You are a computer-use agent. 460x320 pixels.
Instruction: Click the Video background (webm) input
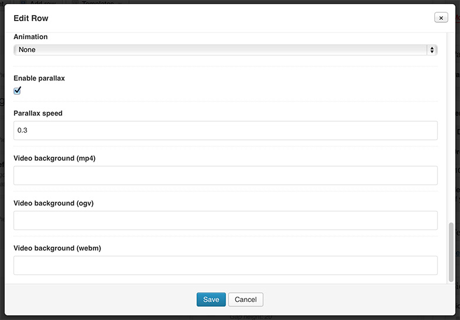click(x=225, y=265)
